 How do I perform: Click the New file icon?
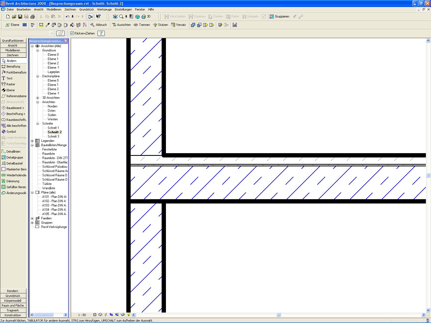pos(8,17)
